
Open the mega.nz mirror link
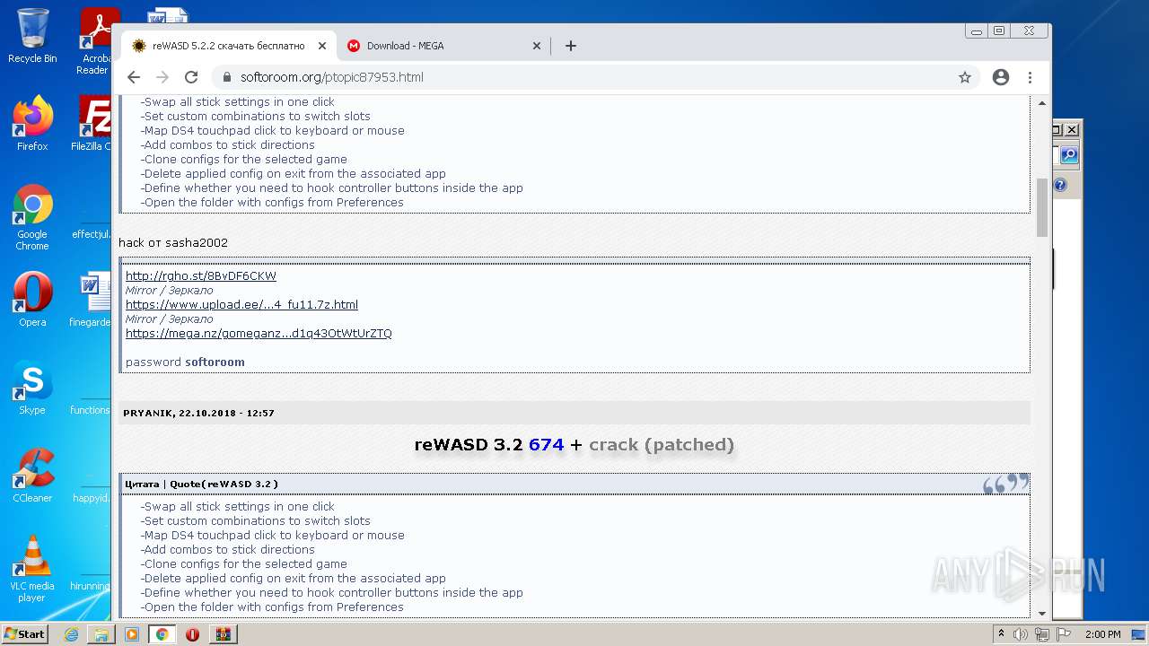pos(259,333)
